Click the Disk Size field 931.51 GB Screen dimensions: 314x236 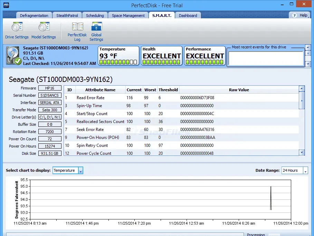(x=50, y=153)
